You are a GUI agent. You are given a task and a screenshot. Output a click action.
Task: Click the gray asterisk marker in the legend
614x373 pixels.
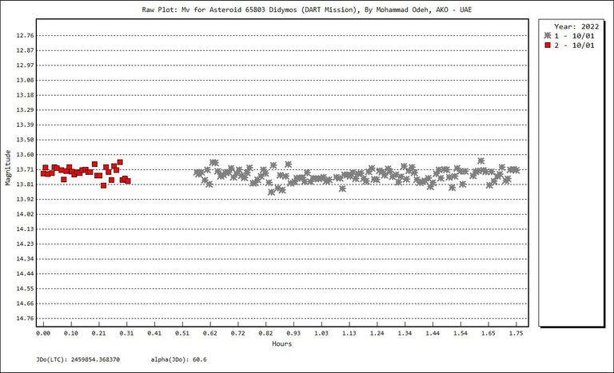click(x=547, y=37)
